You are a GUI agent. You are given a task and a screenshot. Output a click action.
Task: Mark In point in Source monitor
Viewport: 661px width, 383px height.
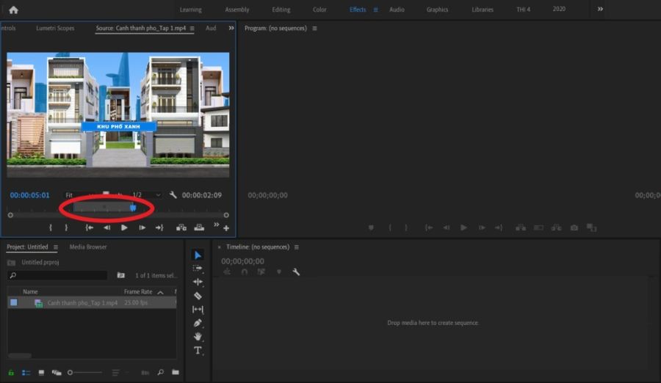tap(51, 227)
